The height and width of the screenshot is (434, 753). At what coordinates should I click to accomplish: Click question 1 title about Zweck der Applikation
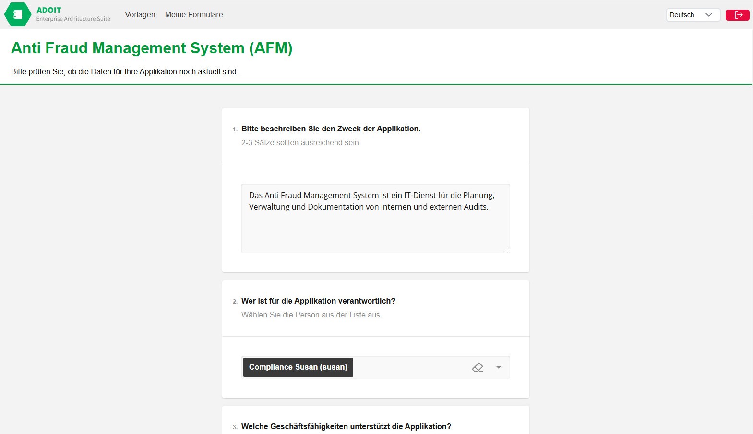[331, 129]
